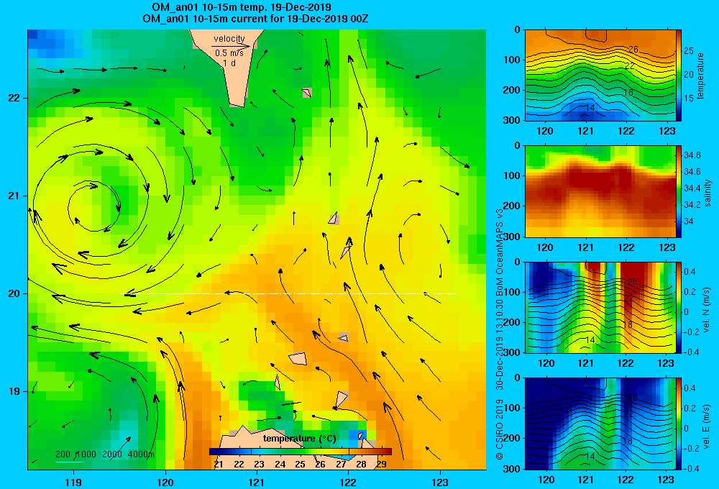The height and width of the screenshot is (489, 719).
Task: Click the vertical "salinity" axis label
Action: (x=707, y=193)
